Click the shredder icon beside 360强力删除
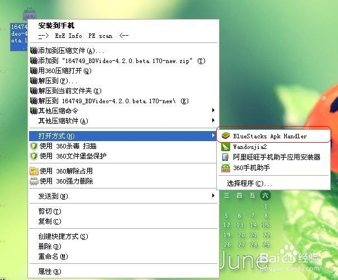Screen dimensions: 338x280 (34, 181)
